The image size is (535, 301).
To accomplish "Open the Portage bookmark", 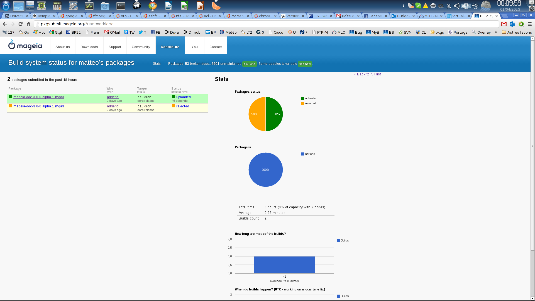I will (x=458, y=32).
